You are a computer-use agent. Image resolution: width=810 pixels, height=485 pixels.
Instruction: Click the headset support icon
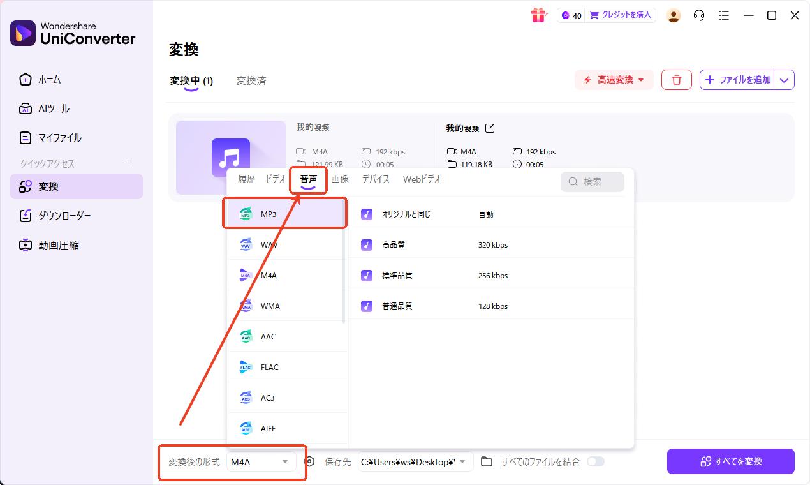[x=698, y=15]
